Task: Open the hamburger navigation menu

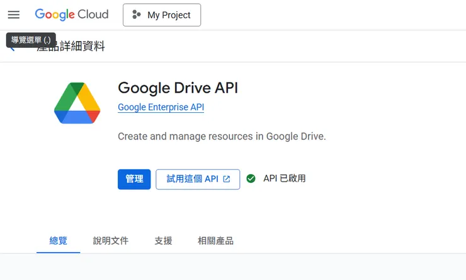Action: tap(14, 15)
